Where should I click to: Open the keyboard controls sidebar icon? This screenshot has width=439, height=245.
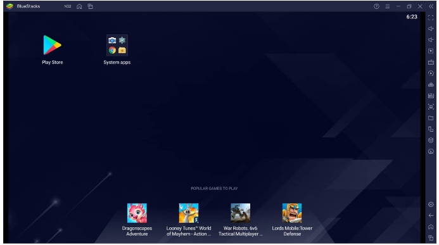pos(431,62)
